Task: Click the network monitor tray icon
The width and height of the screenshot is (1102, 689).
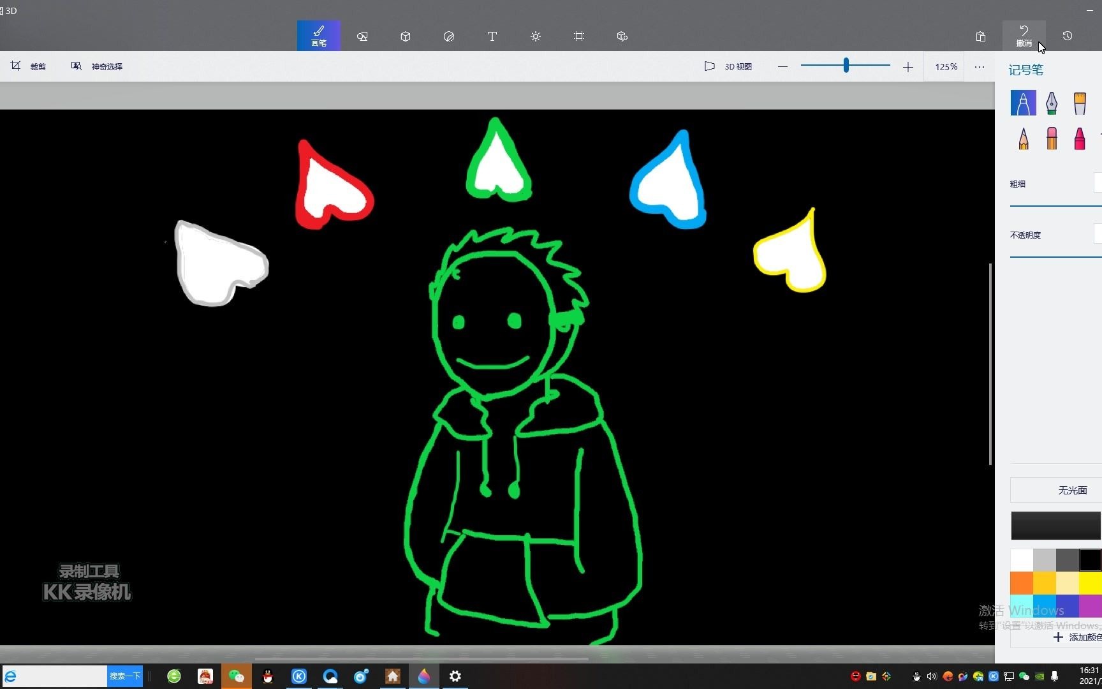Action: point(1009,676)
